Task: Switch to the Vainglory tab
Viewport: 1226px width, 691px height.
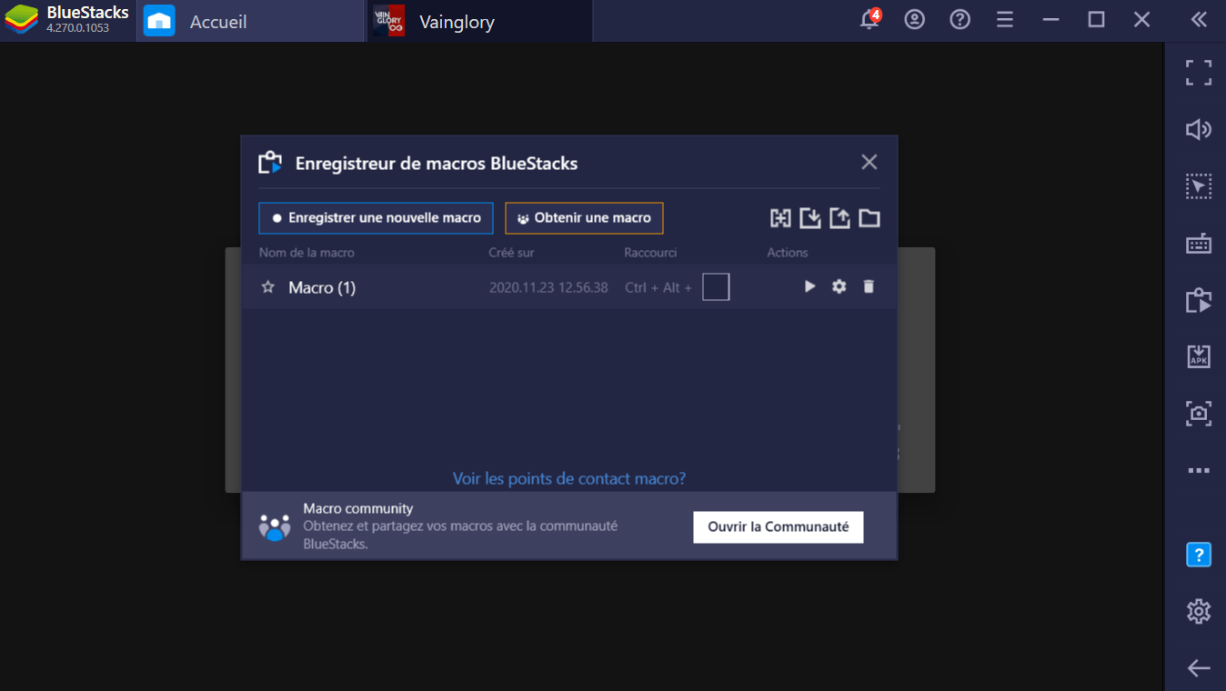Action: pyautogui.click(x=480, y=21)
